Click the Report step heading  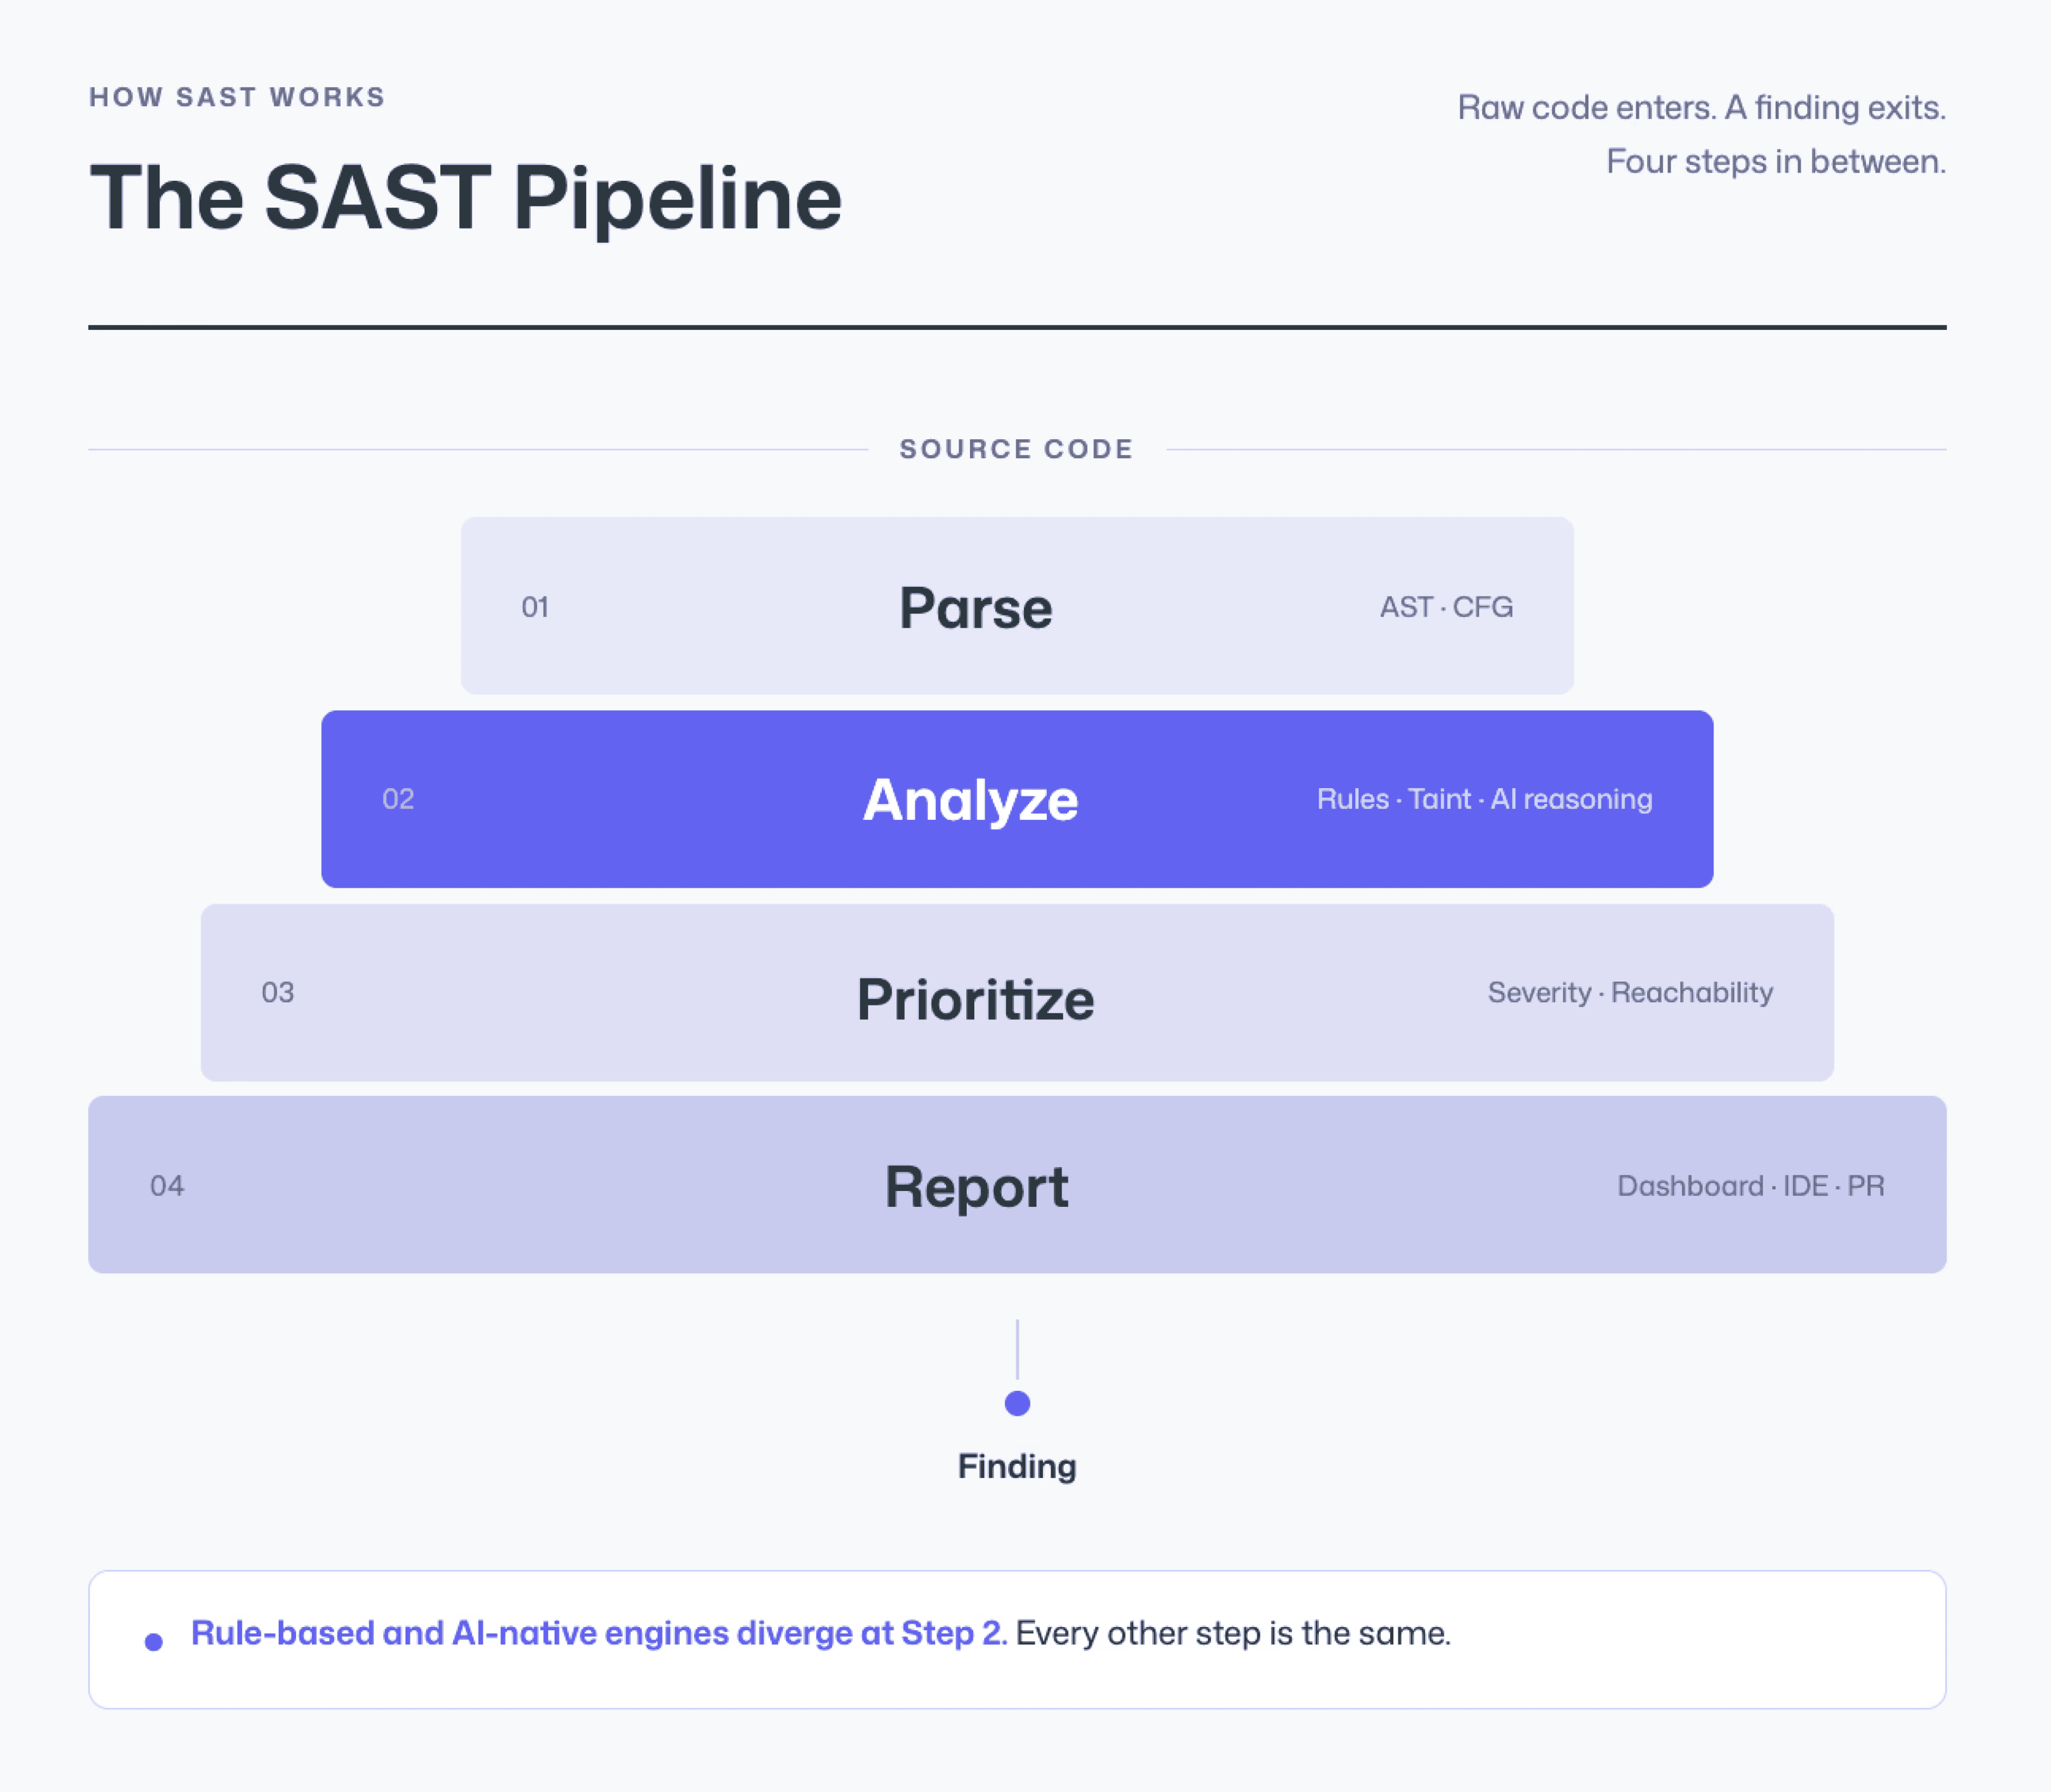[x=976, y=1187]
